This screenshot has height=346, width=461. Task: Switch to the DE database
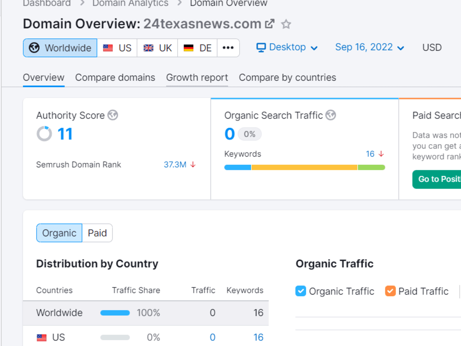pos(198,48)
